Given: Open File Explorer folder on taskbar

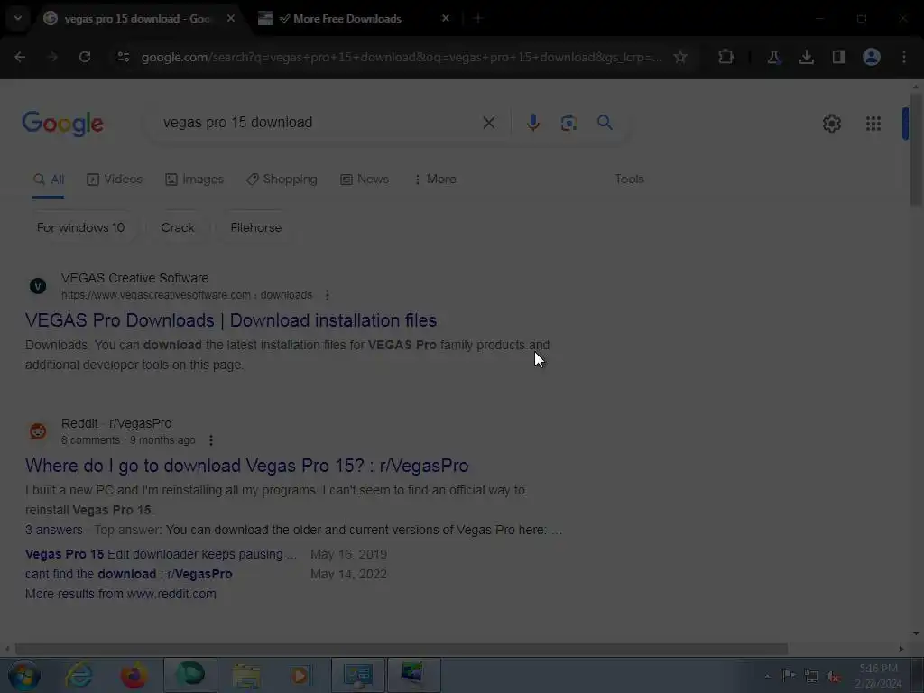Looking at the screenshot, I should 246,675.
